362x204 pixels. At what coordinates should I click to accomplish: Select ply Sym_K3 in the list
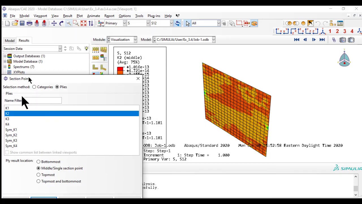pyautogui.click(x=72, y=141)
